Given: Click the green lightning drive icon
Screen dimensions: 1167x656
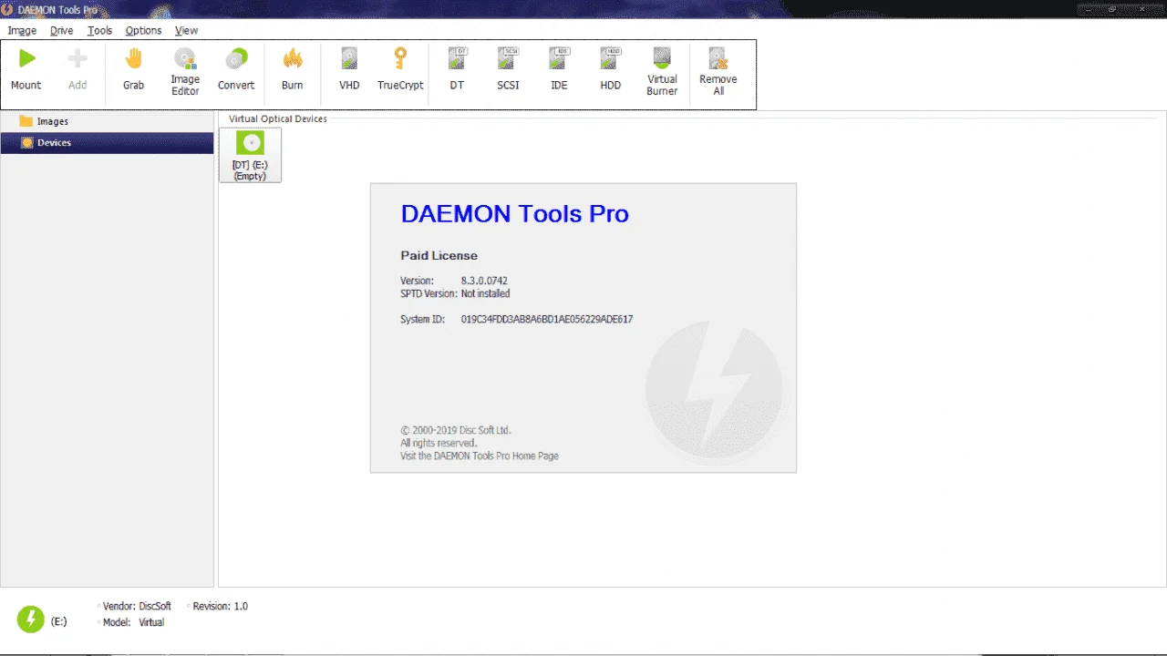Looking at the screenshot, I should pyautogui.click(x=30, y=620).
